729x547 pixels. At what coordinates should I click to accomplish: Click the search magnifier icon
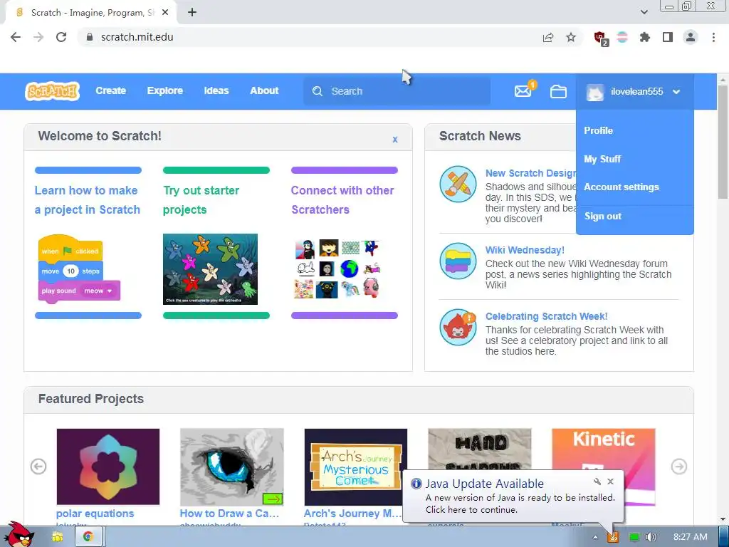click(317, 91)
